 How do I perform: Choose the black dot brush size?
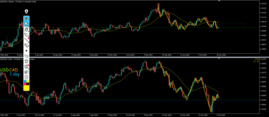[x=27, y=50]
